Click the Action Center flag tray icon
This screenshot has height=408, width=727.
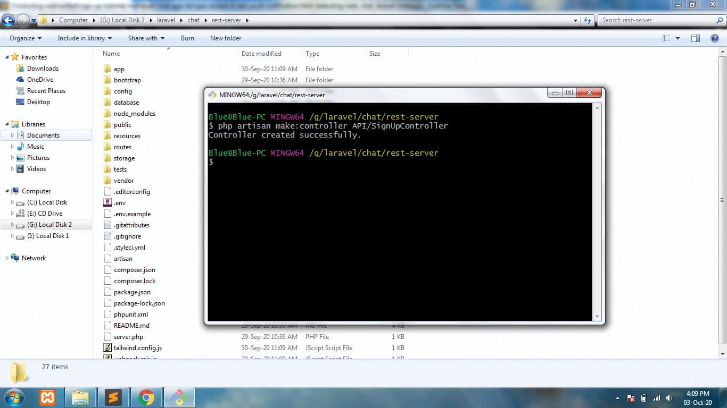(x=631, y=398)
